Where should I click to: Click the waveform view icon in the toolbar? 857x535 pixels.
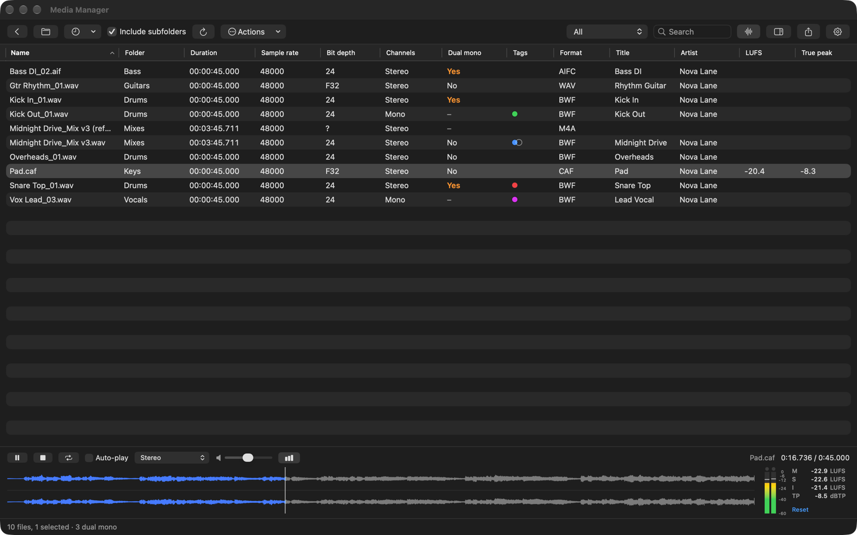(x=748, y=32)
